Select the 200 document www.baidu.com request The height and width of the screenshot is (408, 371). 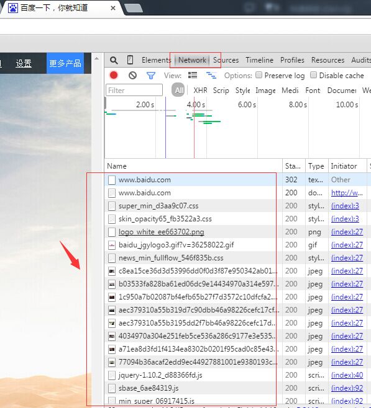click(237, 193)
